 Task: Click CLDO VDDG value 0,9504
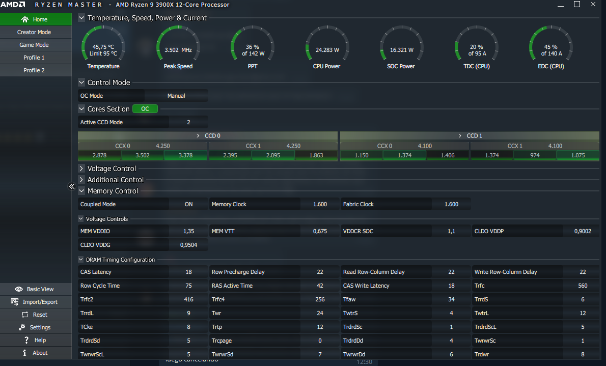click(188, 245)
